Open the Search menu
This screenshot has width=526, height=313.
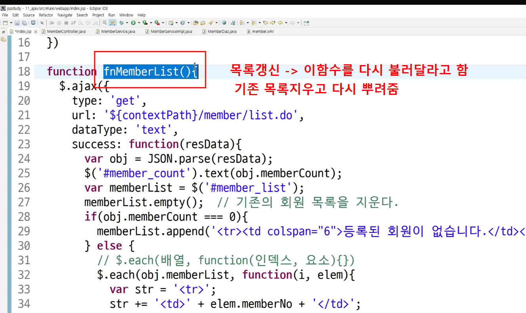[x=82, y=15]
